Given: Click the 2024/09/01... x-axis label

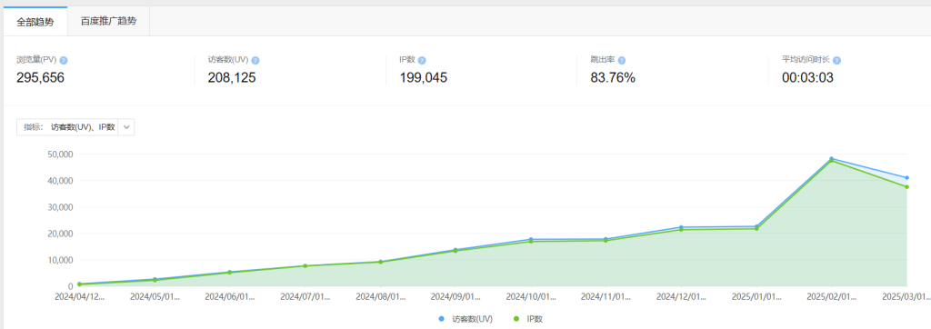Looking at the screenshot, I should (x=455, y=295).
